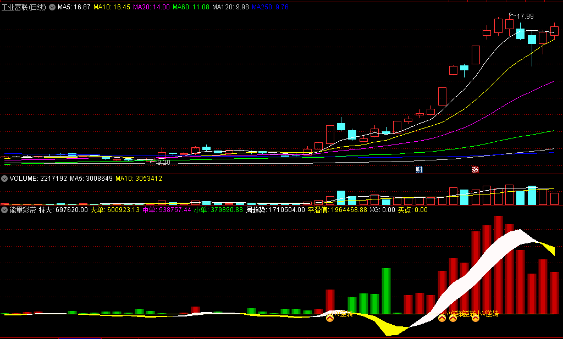Select the 工业富联(日线) chart title
Viewport: 563px width, 339px height.
(24, 7)
